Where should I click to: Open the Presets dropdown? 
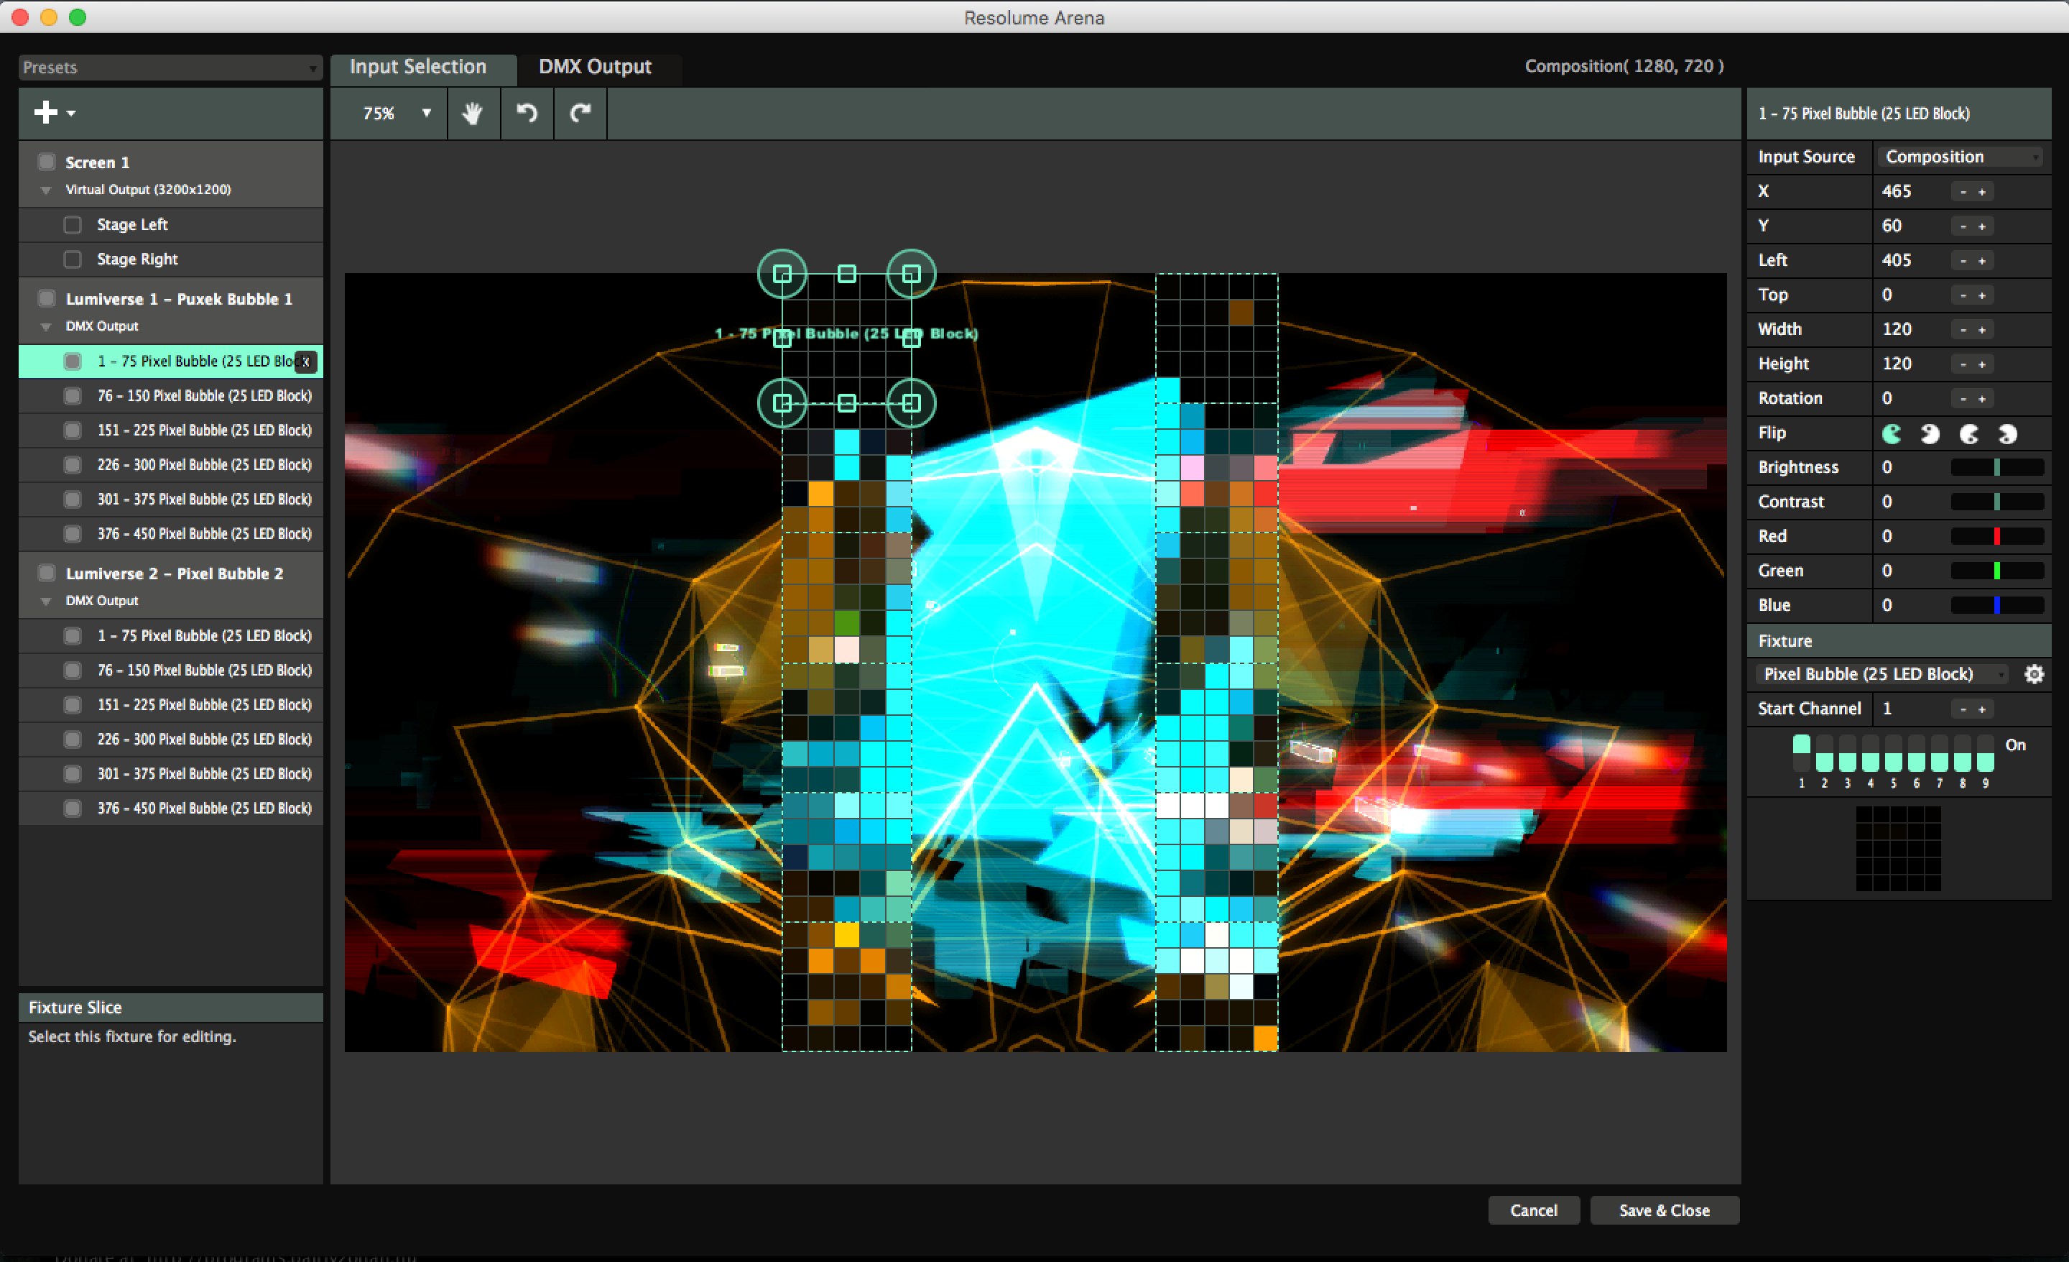coord(170,68)
